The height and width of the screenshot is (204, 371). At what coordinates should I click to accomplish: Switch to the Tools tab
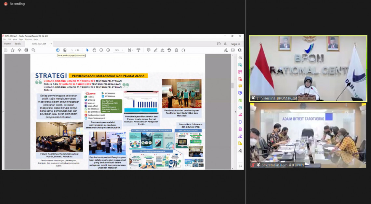tap(18, 44)
